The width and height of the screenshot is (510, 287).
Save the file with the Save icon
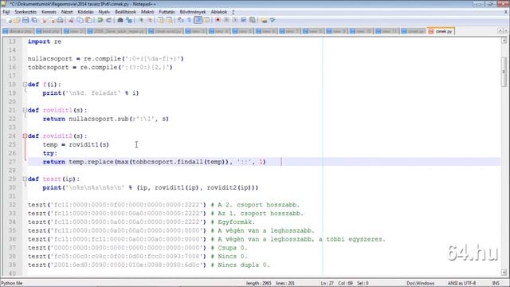click(x=25, y=20)
